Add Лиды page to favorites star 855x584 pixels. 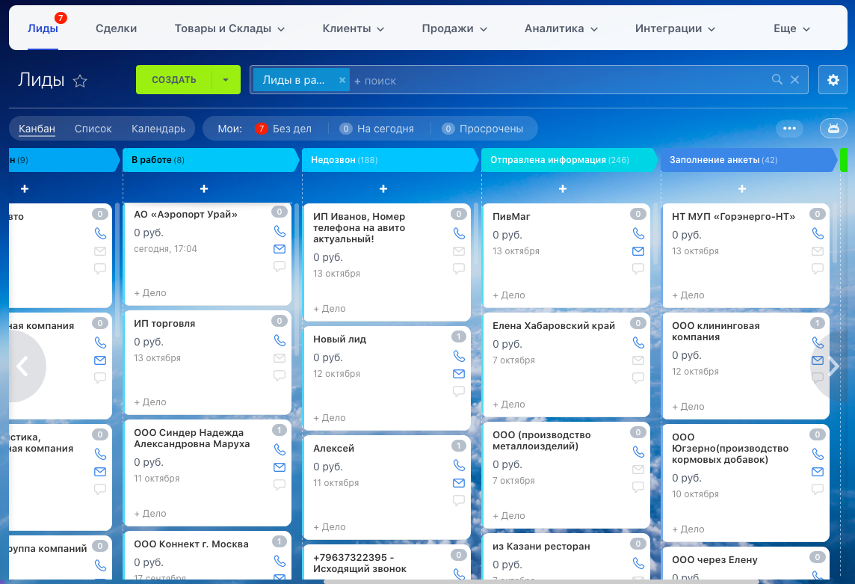(x=80, y=81)
